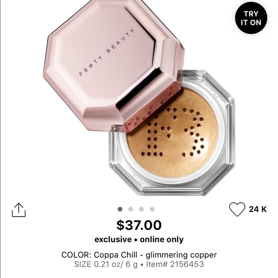Open the Fenty Beauty product image
This screenshot has height=278, width=278.
coord(139,98)
